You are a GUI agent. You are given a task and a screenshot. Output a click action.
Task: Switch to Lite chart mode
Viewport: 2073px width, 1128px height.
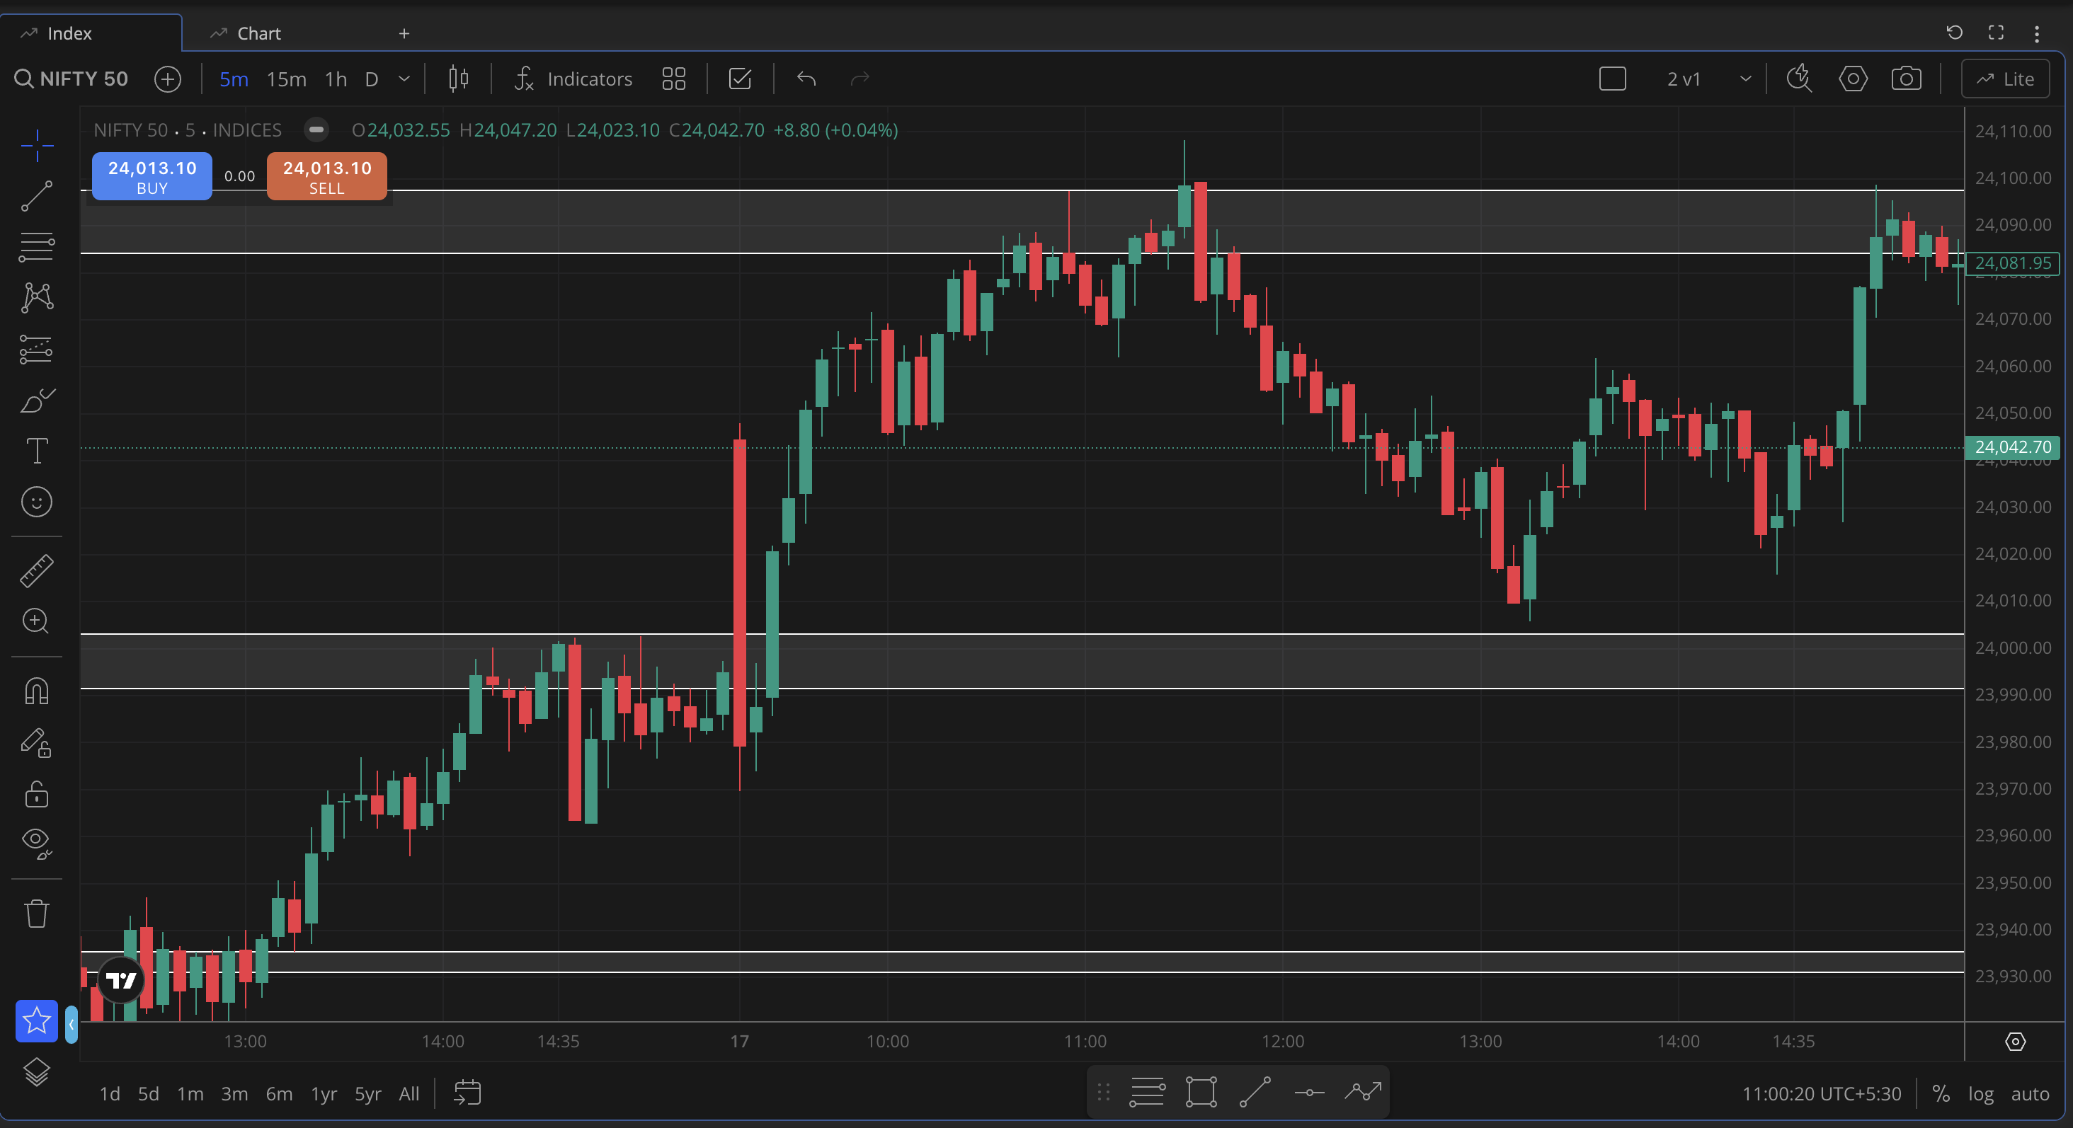[2006, 79]
